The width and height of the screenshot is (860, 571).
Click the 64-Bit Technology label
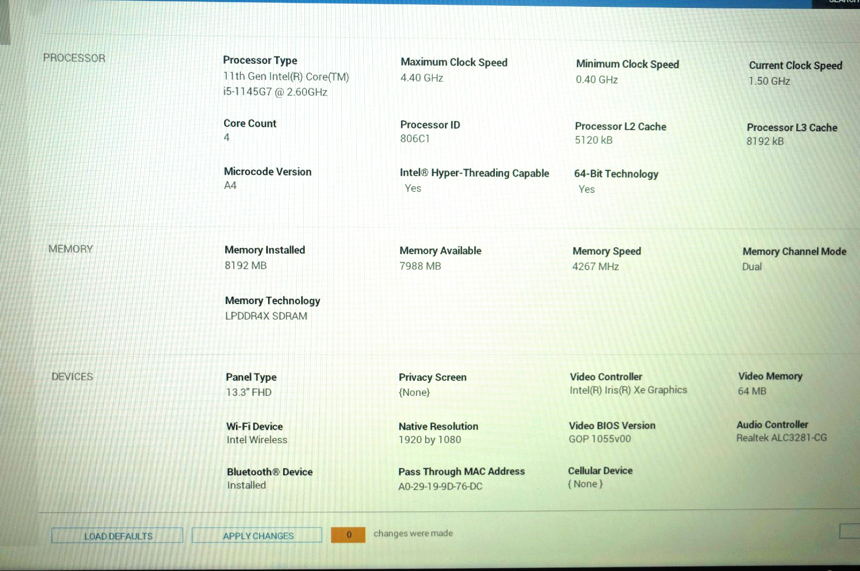[616, 174]
